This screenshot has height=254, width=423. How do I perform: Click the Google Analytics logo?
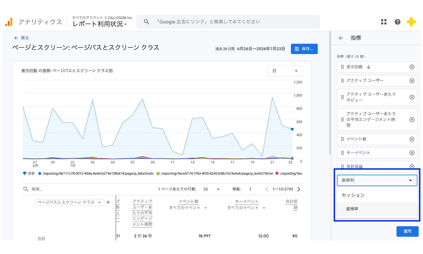coord(9,22)
